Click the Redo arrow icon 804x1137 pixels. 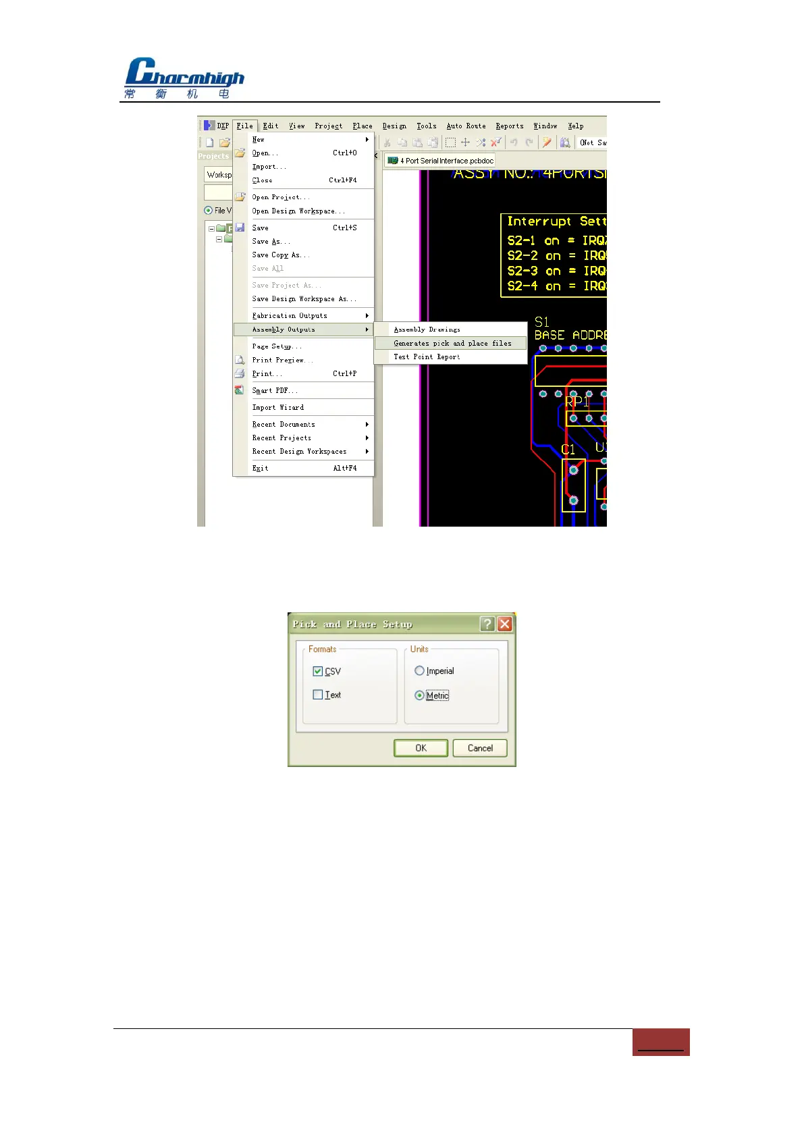click(x=529, y=142)
